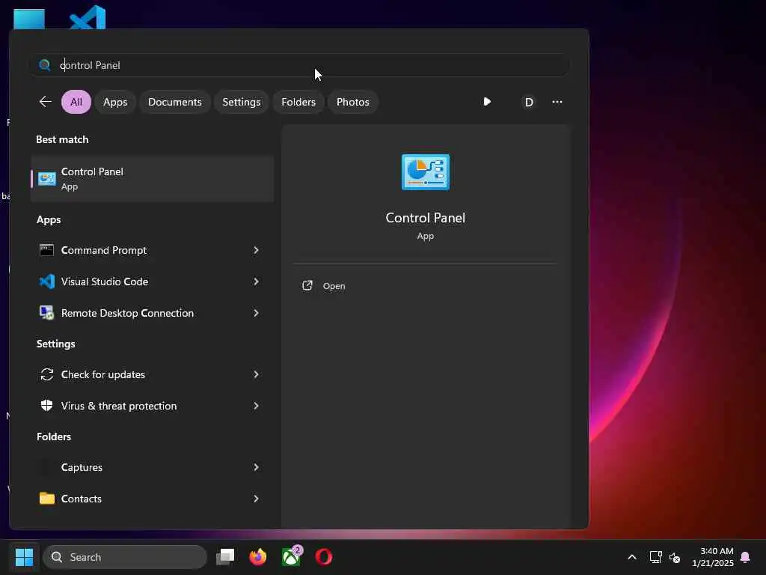Screen dimensions: 766x575
Task: Select the All filter tab
Action: coord(76,102)
